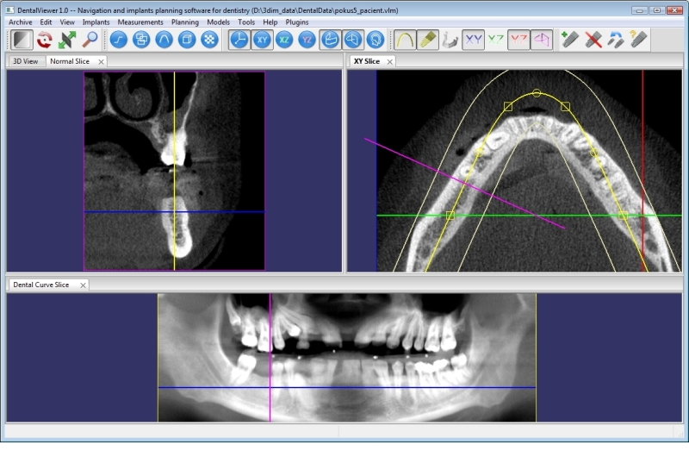Click the delete implant icon with red cross

pyautogui.click(x=593, y=40)
